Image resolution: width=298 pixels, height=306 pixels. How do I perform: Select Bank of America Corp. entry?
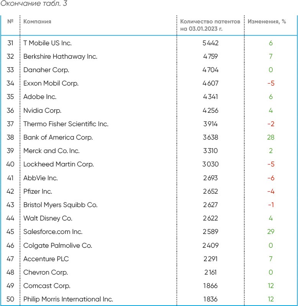58,137
